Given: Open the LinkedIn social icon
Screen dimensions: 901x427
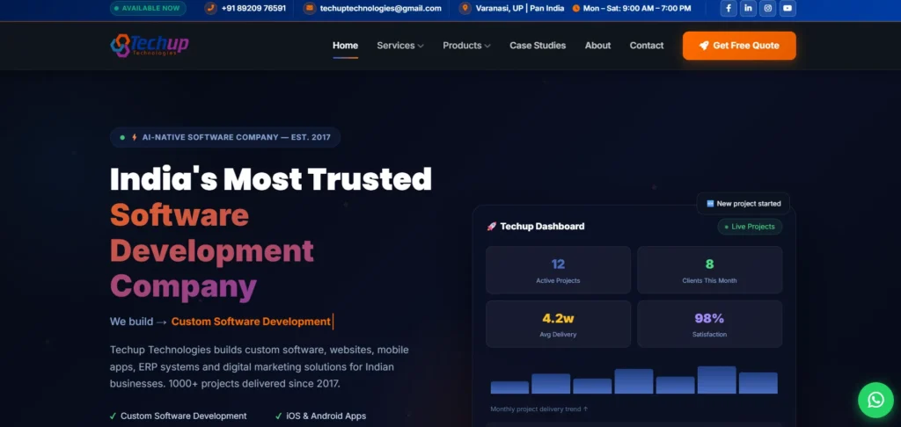Looking at the screenshot, I should (748, 8).
